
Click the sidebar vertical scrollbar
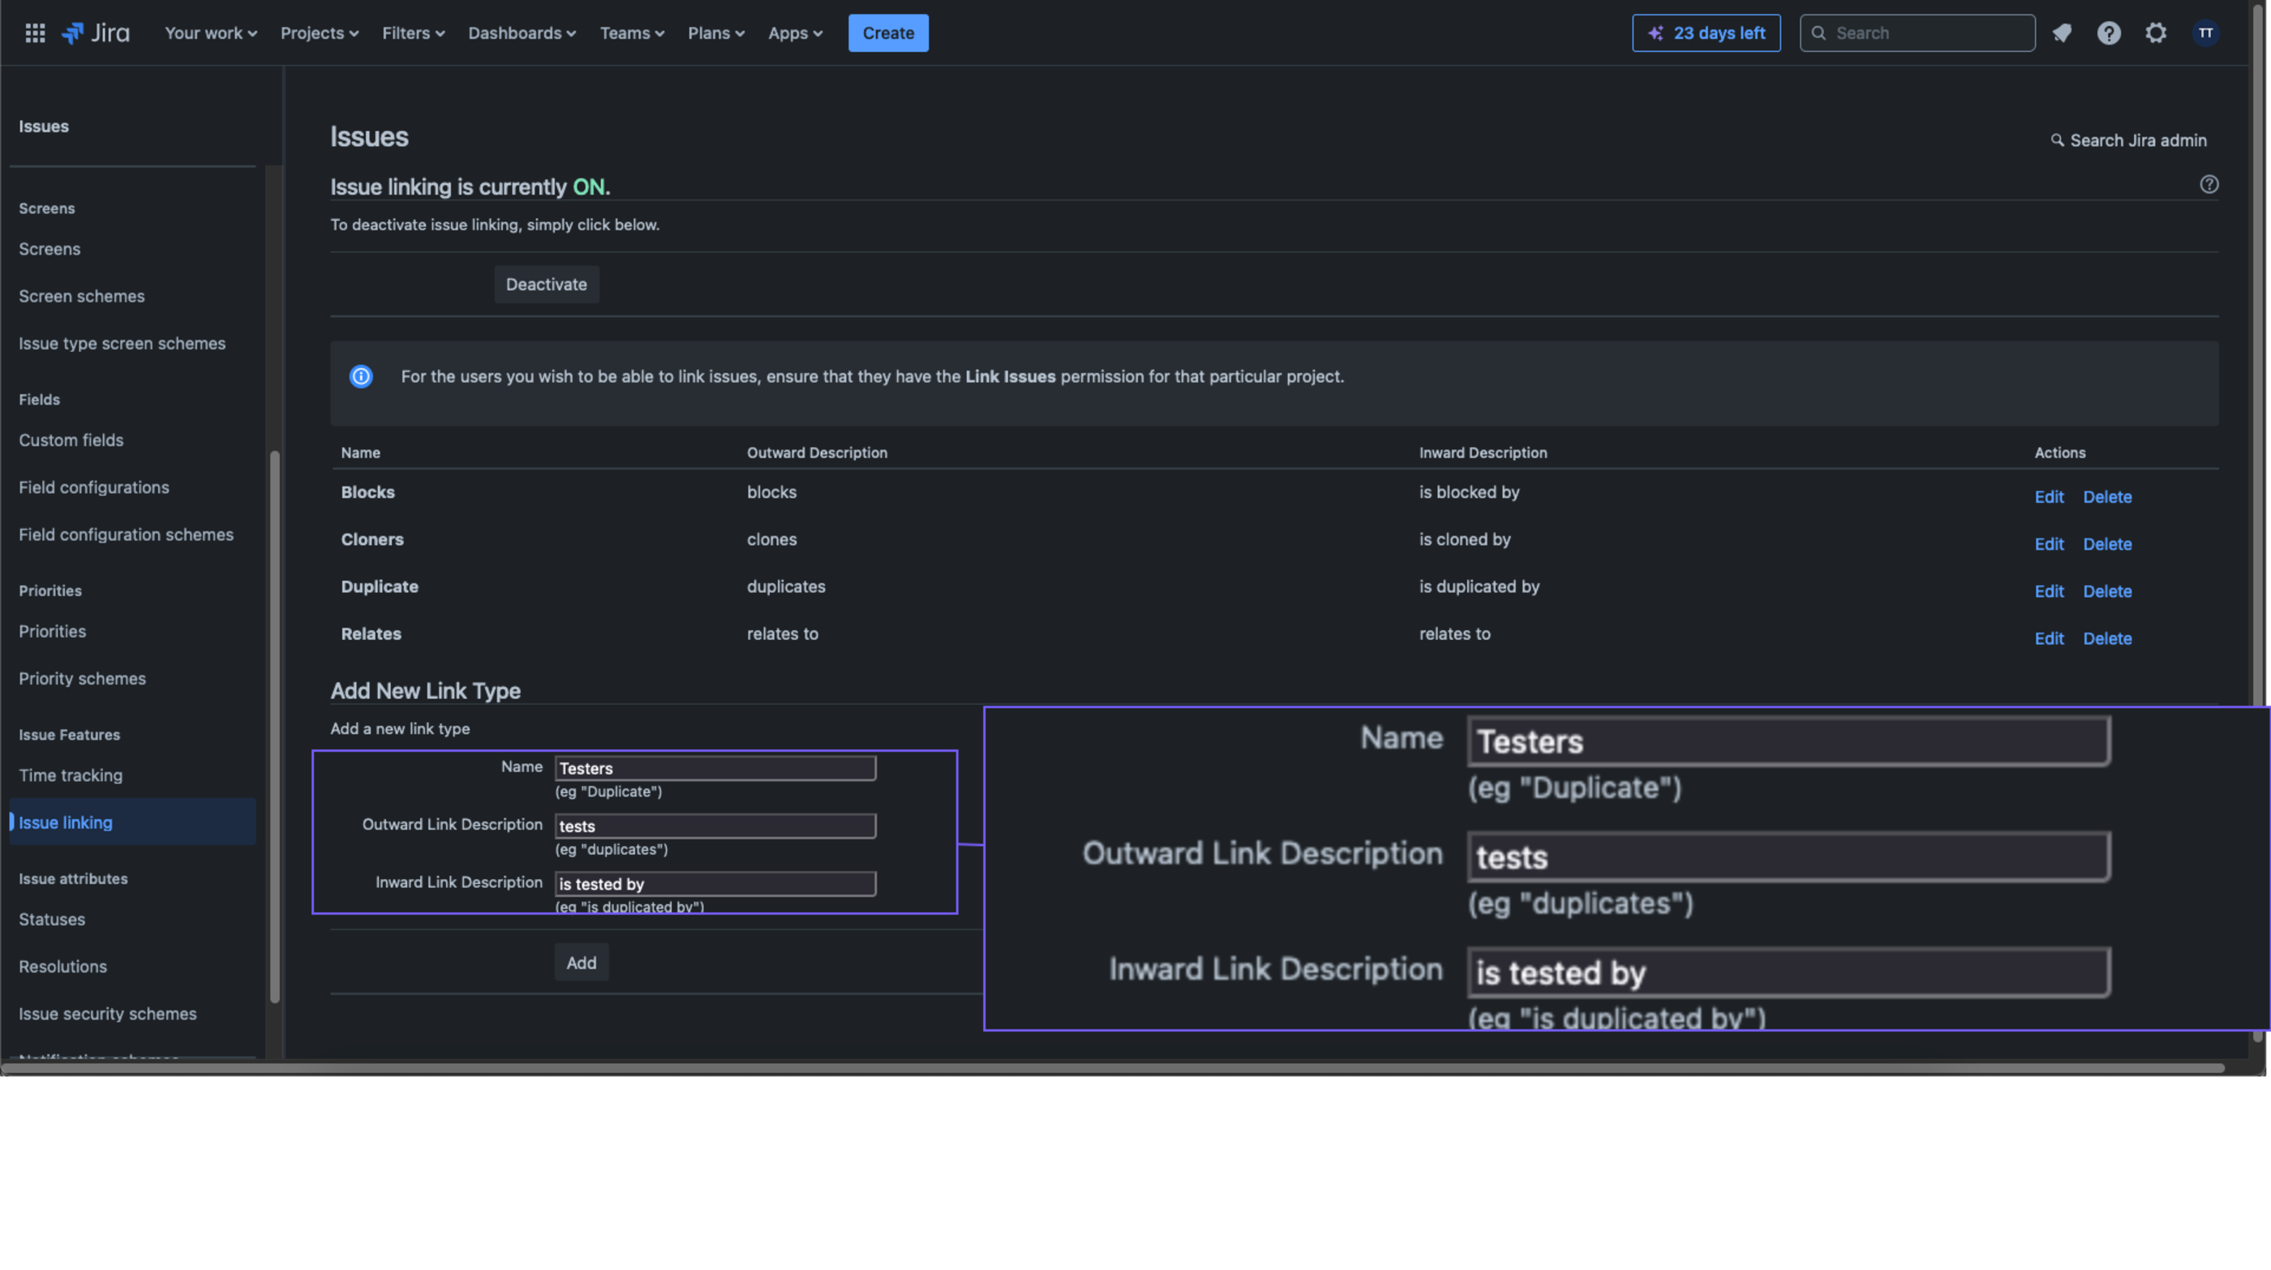[x=274, y=727]
